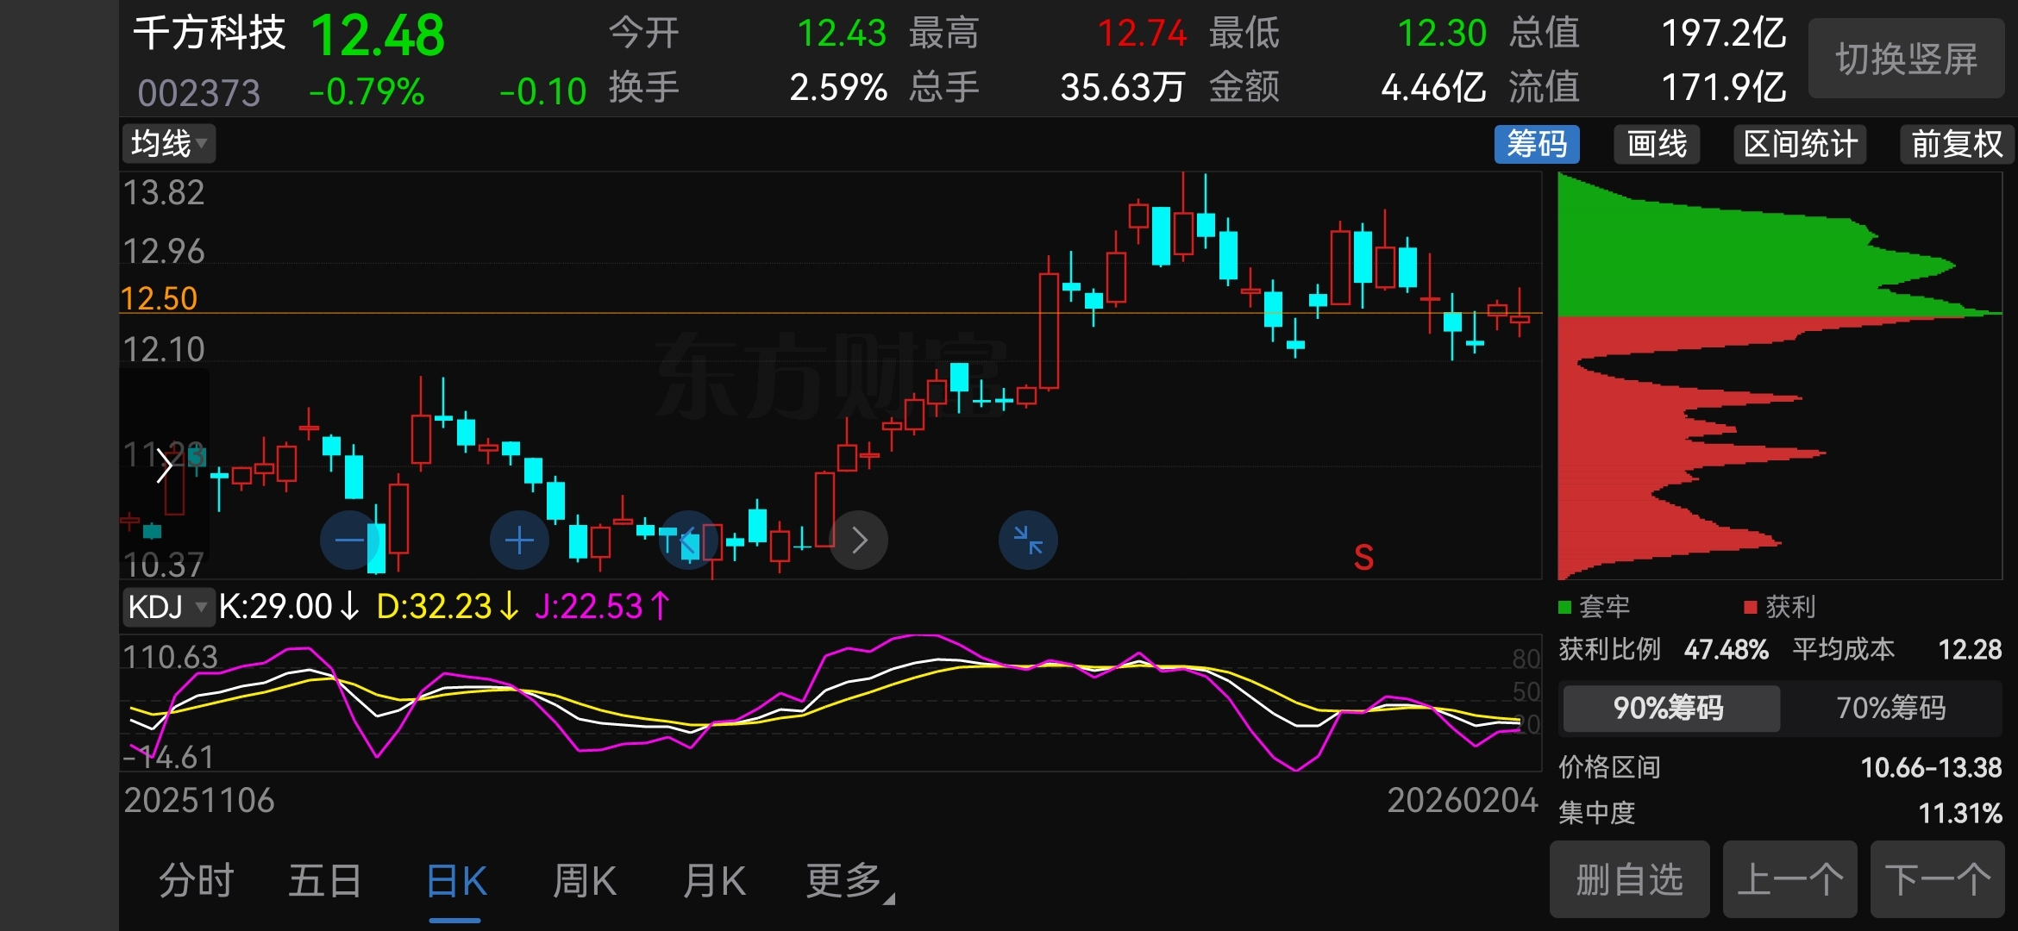Open the 均线 indicator dropdown
2018x931 pixels.
coord(168,144)
